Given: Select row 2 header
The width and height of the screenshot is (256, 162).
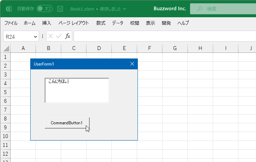Looking at the screenshot, I should [x=5, y=66].
